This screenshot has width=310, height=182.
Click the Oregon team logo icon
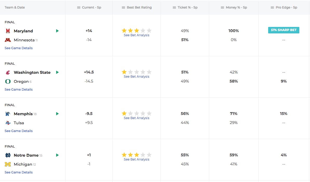click(8, 82)
